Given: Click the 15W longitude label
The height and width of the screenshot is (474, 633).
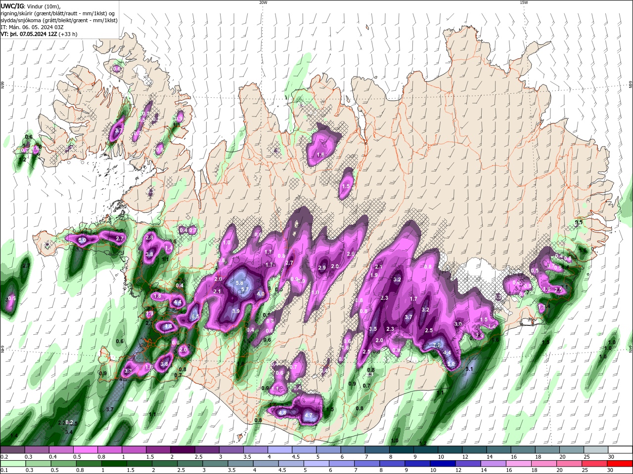Looking at the screenshot, I should coord(524,2).
